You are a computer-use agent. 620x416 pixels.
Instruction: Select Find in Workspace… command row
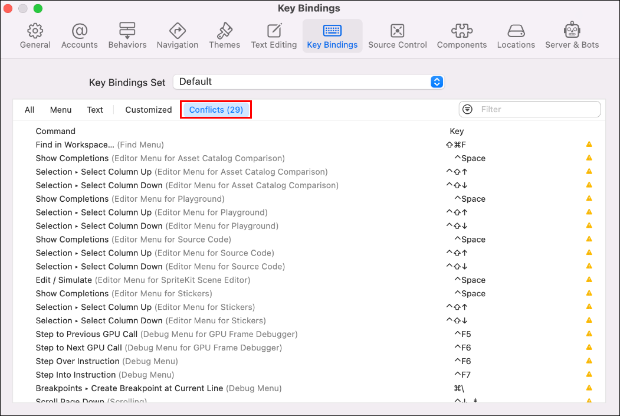pos(309,145)
